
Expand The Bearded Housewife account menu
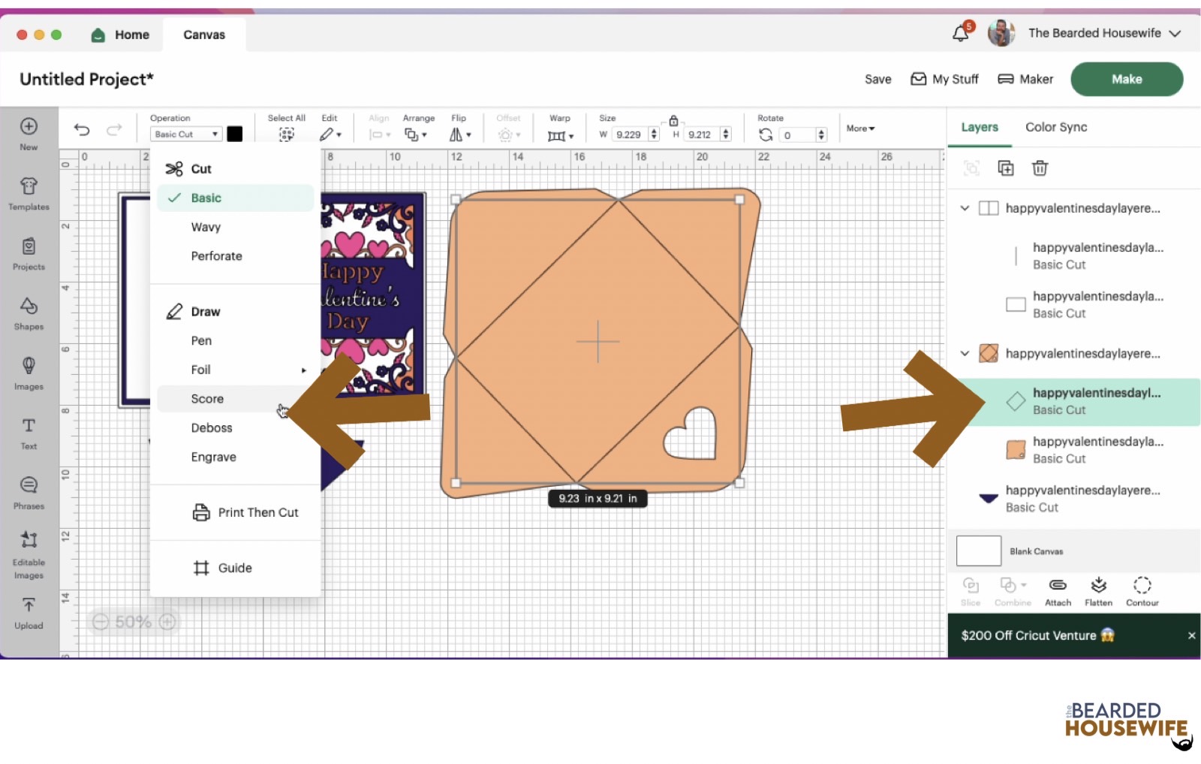1175,33
